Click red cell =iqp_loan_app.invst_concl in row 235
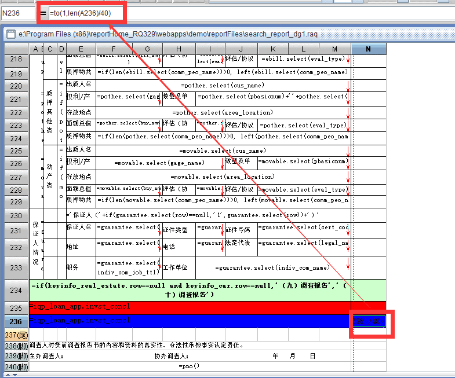The width and height of the screenshot is (455, 378). tap(190, 308)
